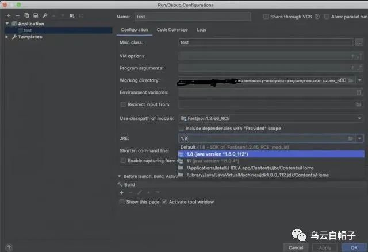Focus the Main class field
The image size is (368, 252).
click(266, 42)
